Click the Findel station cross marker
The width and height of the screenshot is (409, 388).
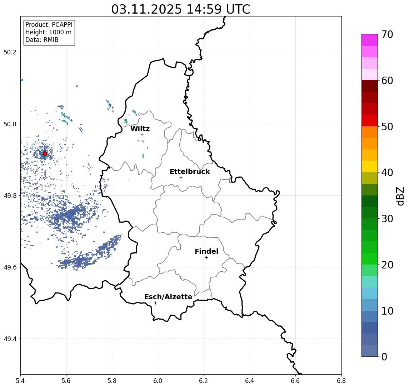click(x=206, y=258)
